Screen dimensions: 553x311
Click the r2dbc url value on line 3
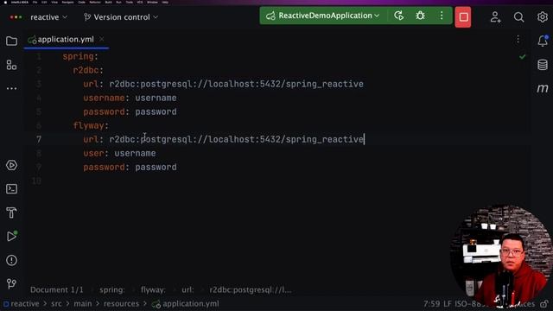[x=236, y=84]
